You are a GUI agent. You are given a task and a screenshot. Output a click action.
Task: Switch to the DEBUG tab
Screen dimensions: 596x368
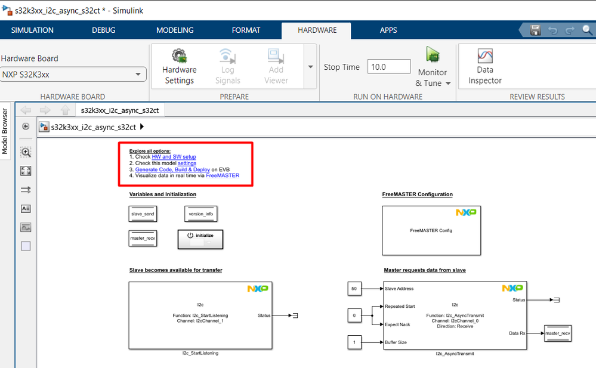103,30
